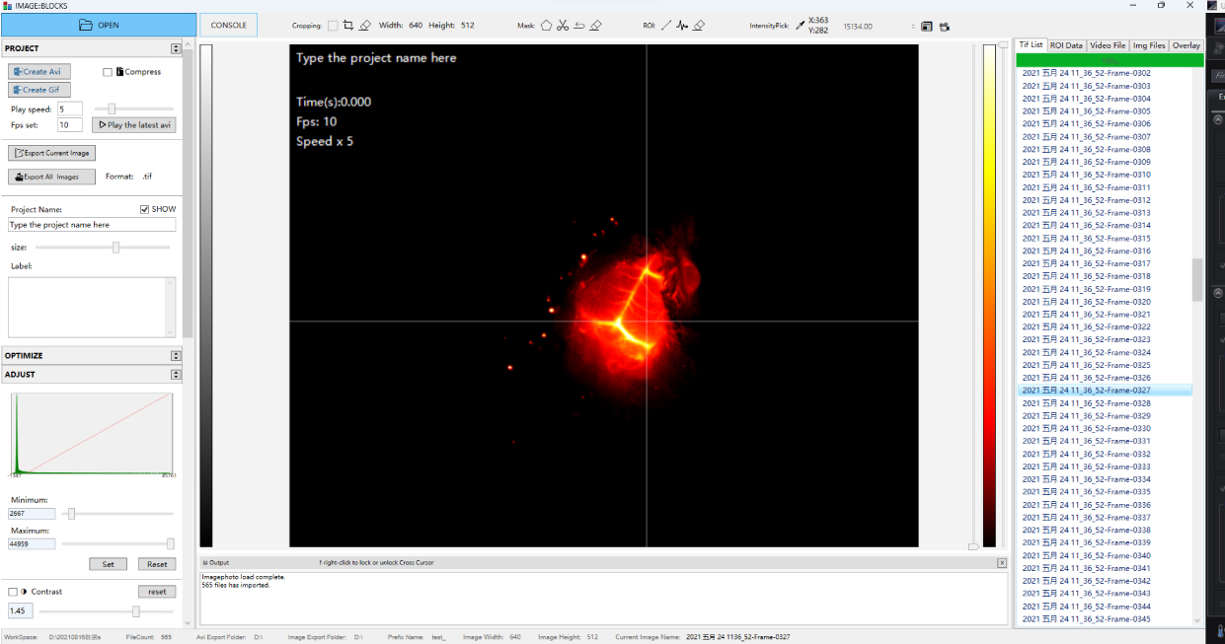The width and height of the screenshot is (1225, 644).
Task: Select the crop tool icon
Action: tap(348, 26)
